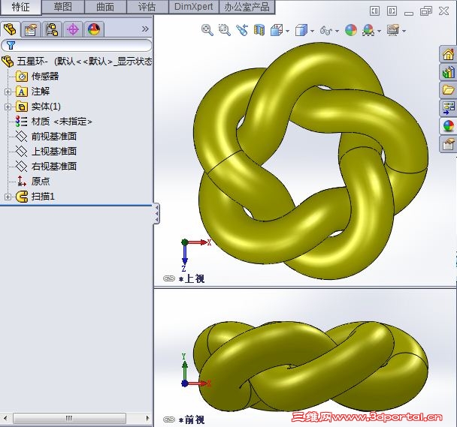Open the View Settings dropdown arrow
The width and height of the screenshot is (457, 427).
tap(404, 31)
